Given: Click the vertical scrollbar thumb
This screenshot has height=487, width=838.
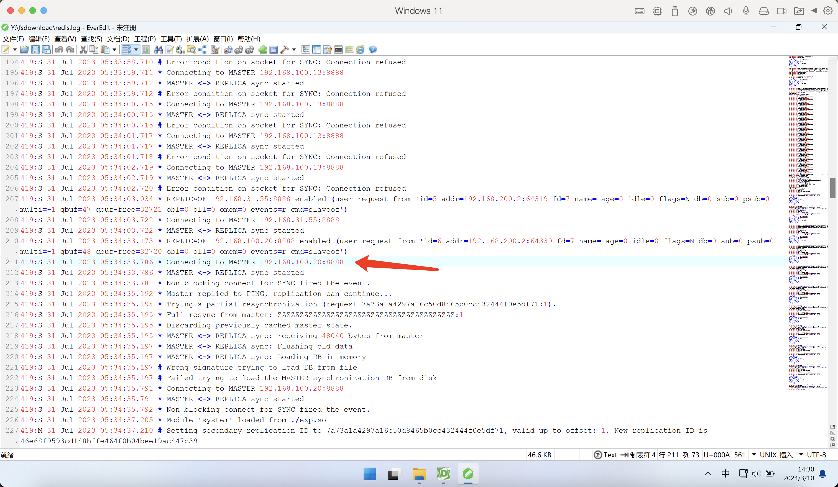Looking at the screenshot, I should pos(833,188).
